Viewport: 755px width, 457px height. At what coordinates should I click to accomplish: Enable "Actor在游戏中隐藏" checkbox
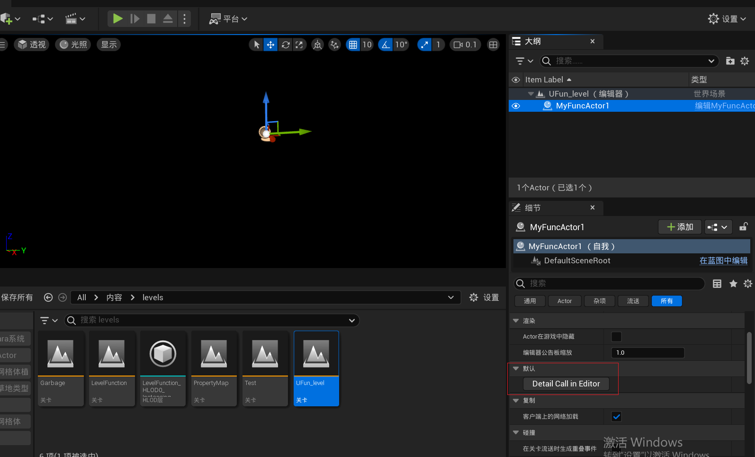tap(616, 337)
